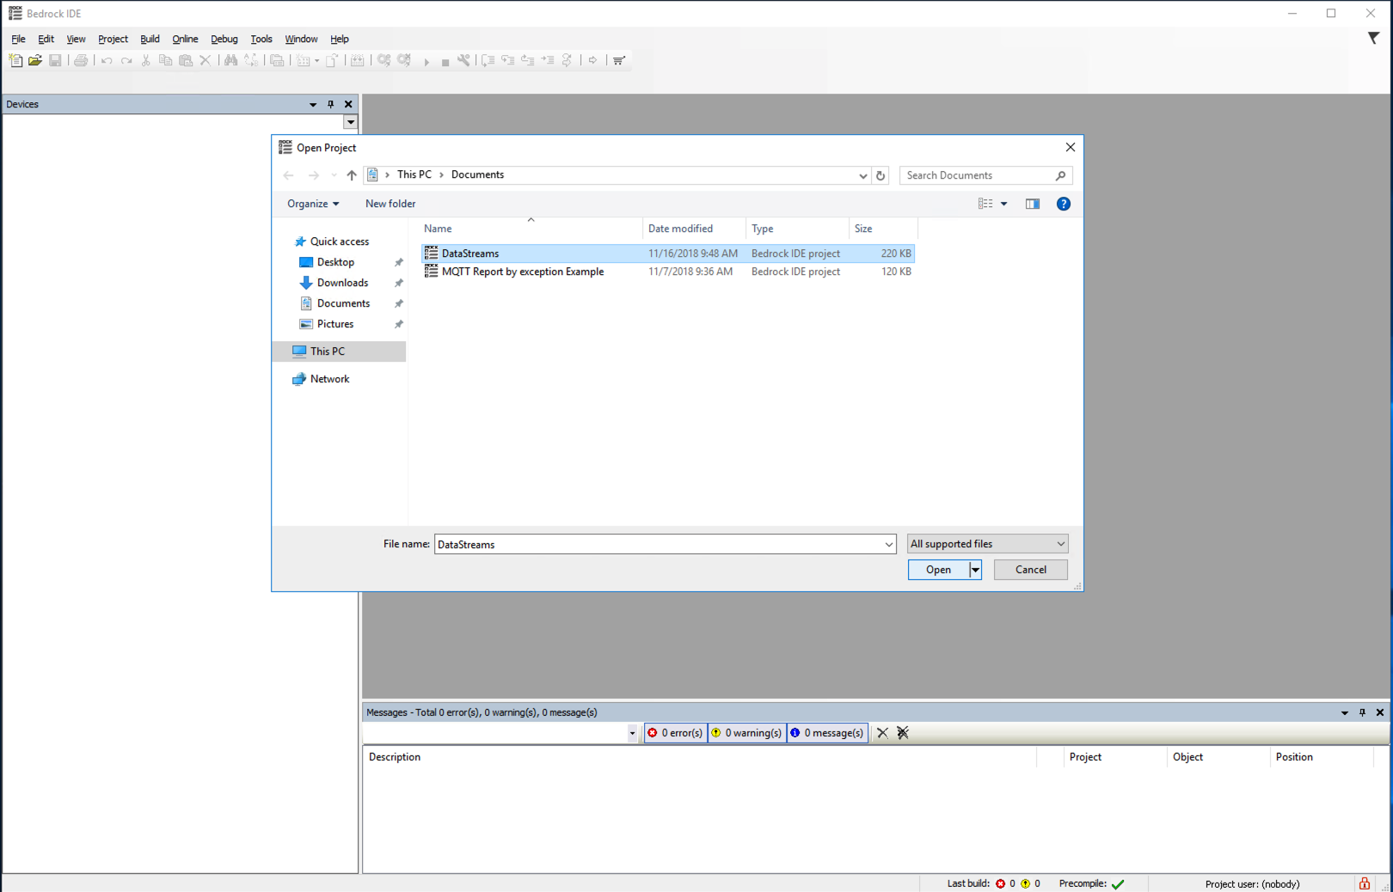Click the Build toolbar icon

[358, 60]
